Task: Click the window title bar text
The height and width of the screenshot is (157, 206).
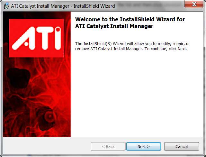Action: click(x=63, y=6)
